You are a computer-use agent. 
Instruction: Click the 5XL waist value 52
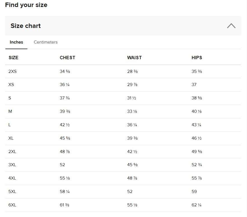130,192
